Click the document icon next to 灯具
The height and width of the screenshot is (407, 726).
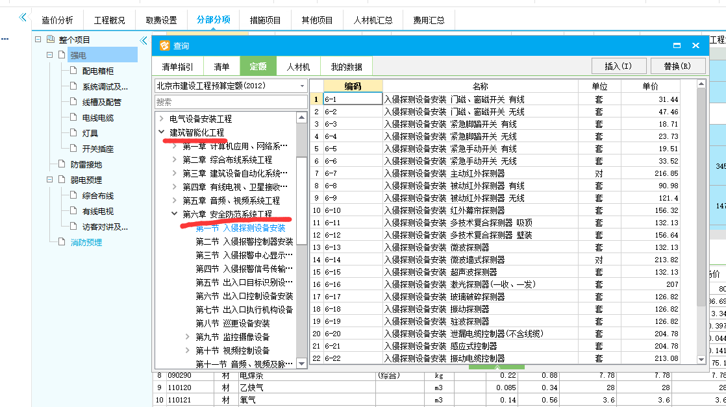click(73, 133)
